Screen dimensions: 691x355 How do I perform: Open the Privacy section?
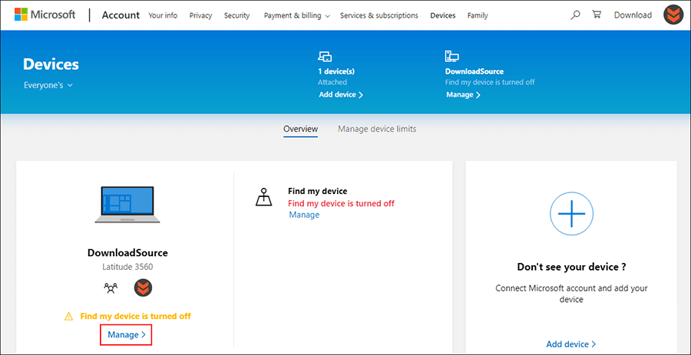200,15
